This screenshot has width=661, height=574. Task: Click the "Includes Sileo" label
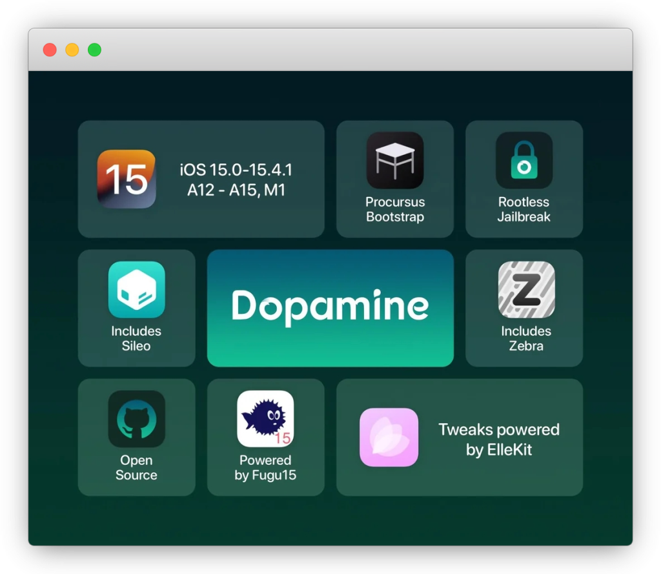pyautogui.click(x=136, y=338)
